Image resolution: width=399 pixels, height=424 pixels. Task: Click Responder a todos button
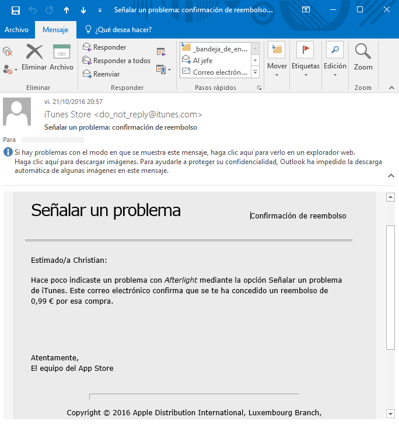coord(117,61)
